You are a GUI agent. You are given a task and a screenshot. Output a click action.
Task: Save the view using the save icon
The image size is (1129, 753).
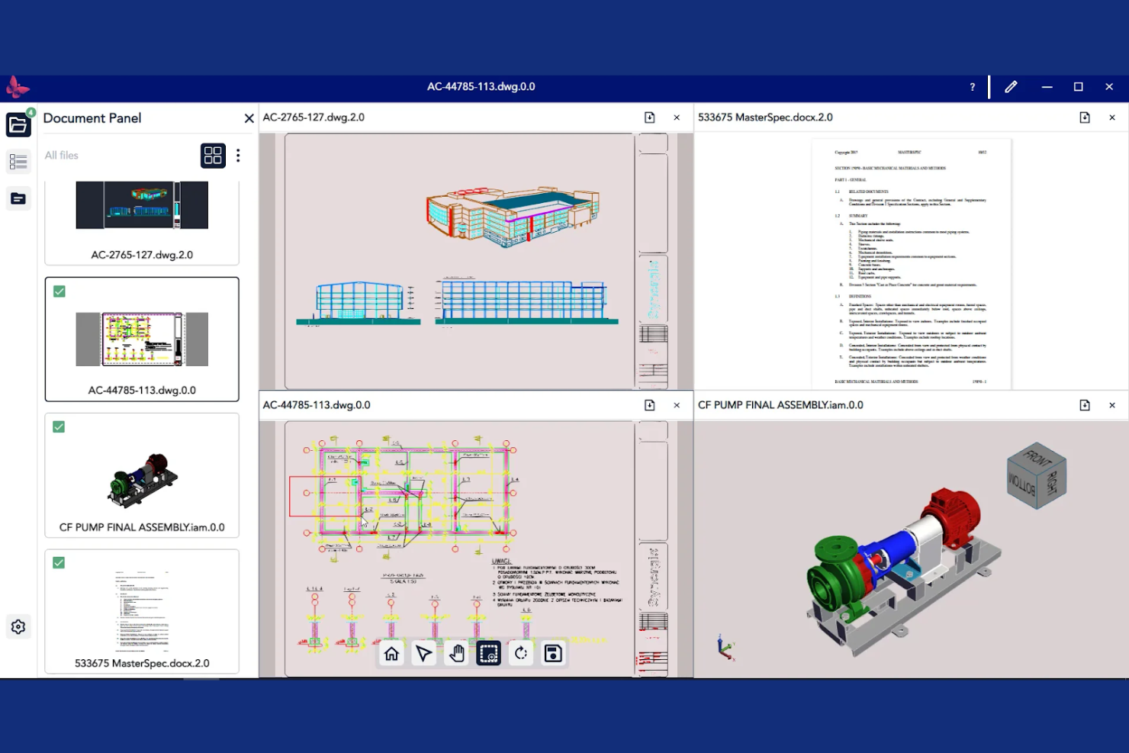(553, 653)
